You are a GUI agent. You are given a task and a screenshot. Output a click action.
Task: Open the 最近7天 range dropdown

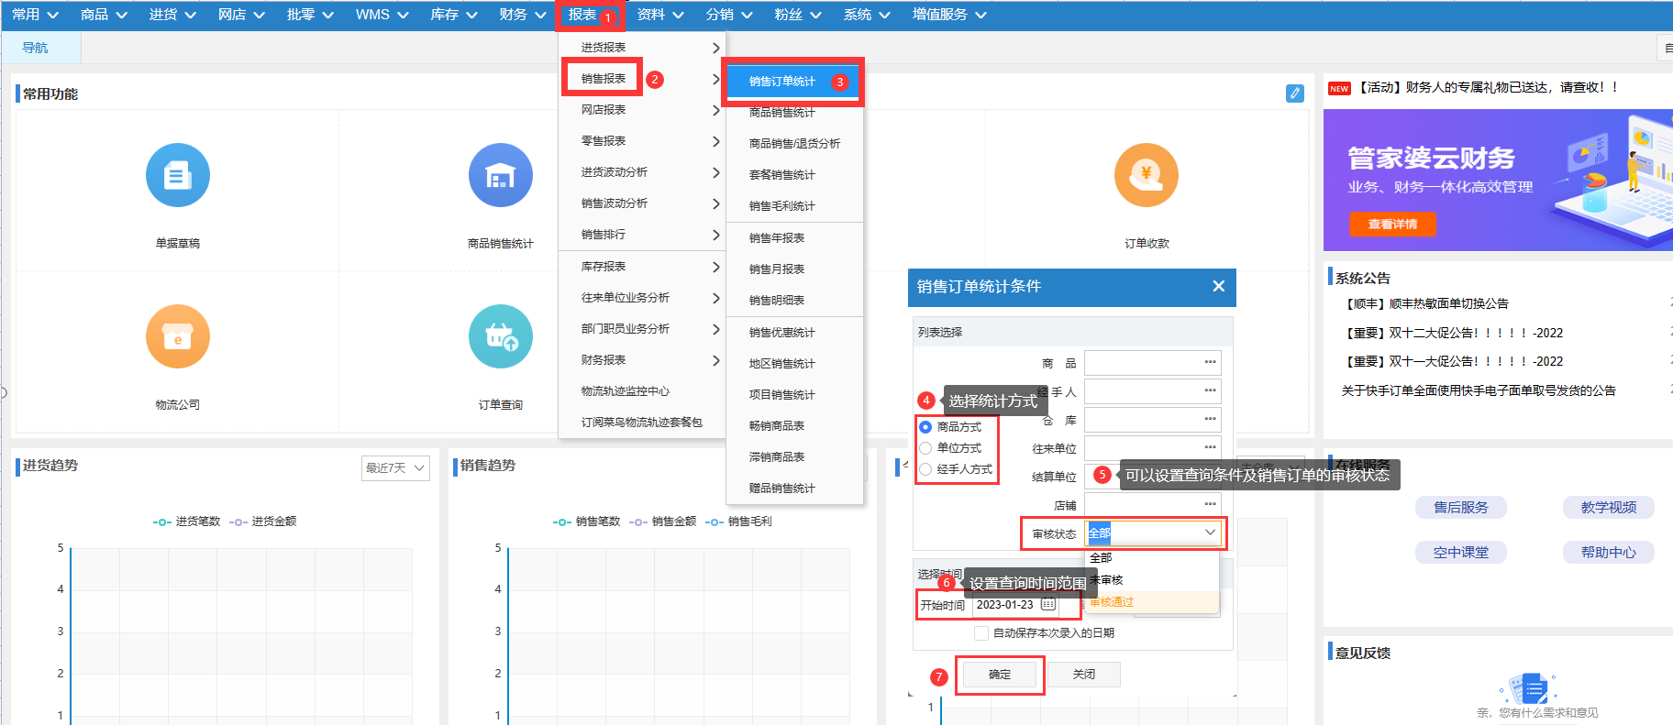395,468
